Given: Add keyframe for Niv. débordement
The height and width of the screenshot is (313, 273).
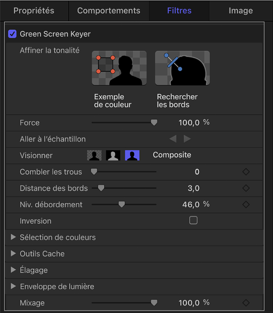Looking at the screenshot, I should [x=246, y=205].
